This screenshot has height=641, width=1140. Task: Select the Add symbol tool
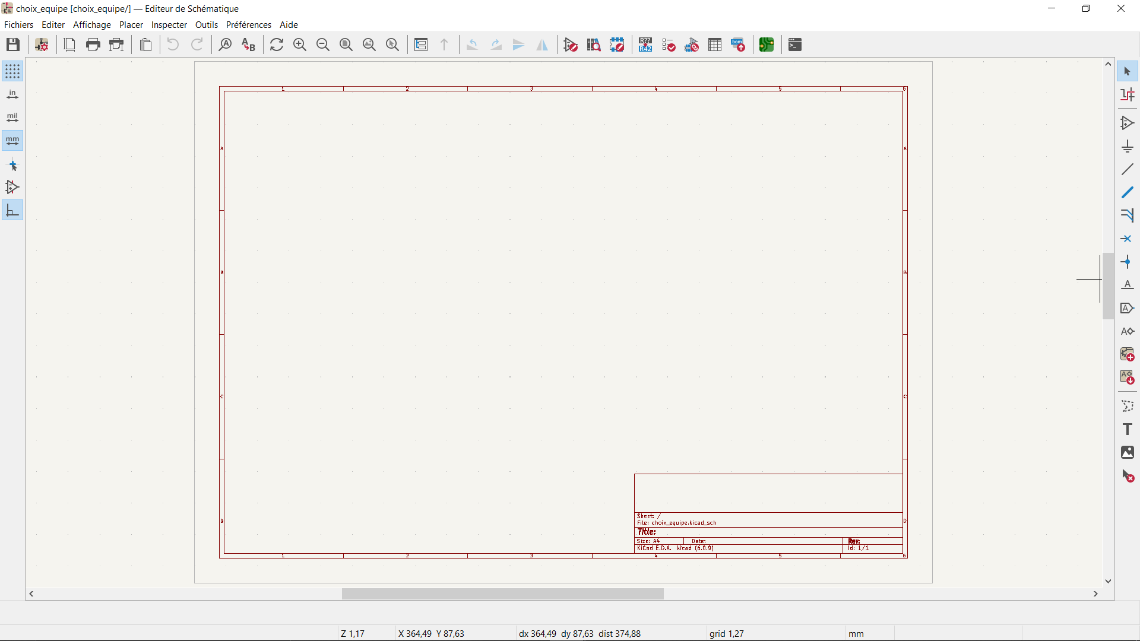pyautogui.click(x=1127, y=123)
